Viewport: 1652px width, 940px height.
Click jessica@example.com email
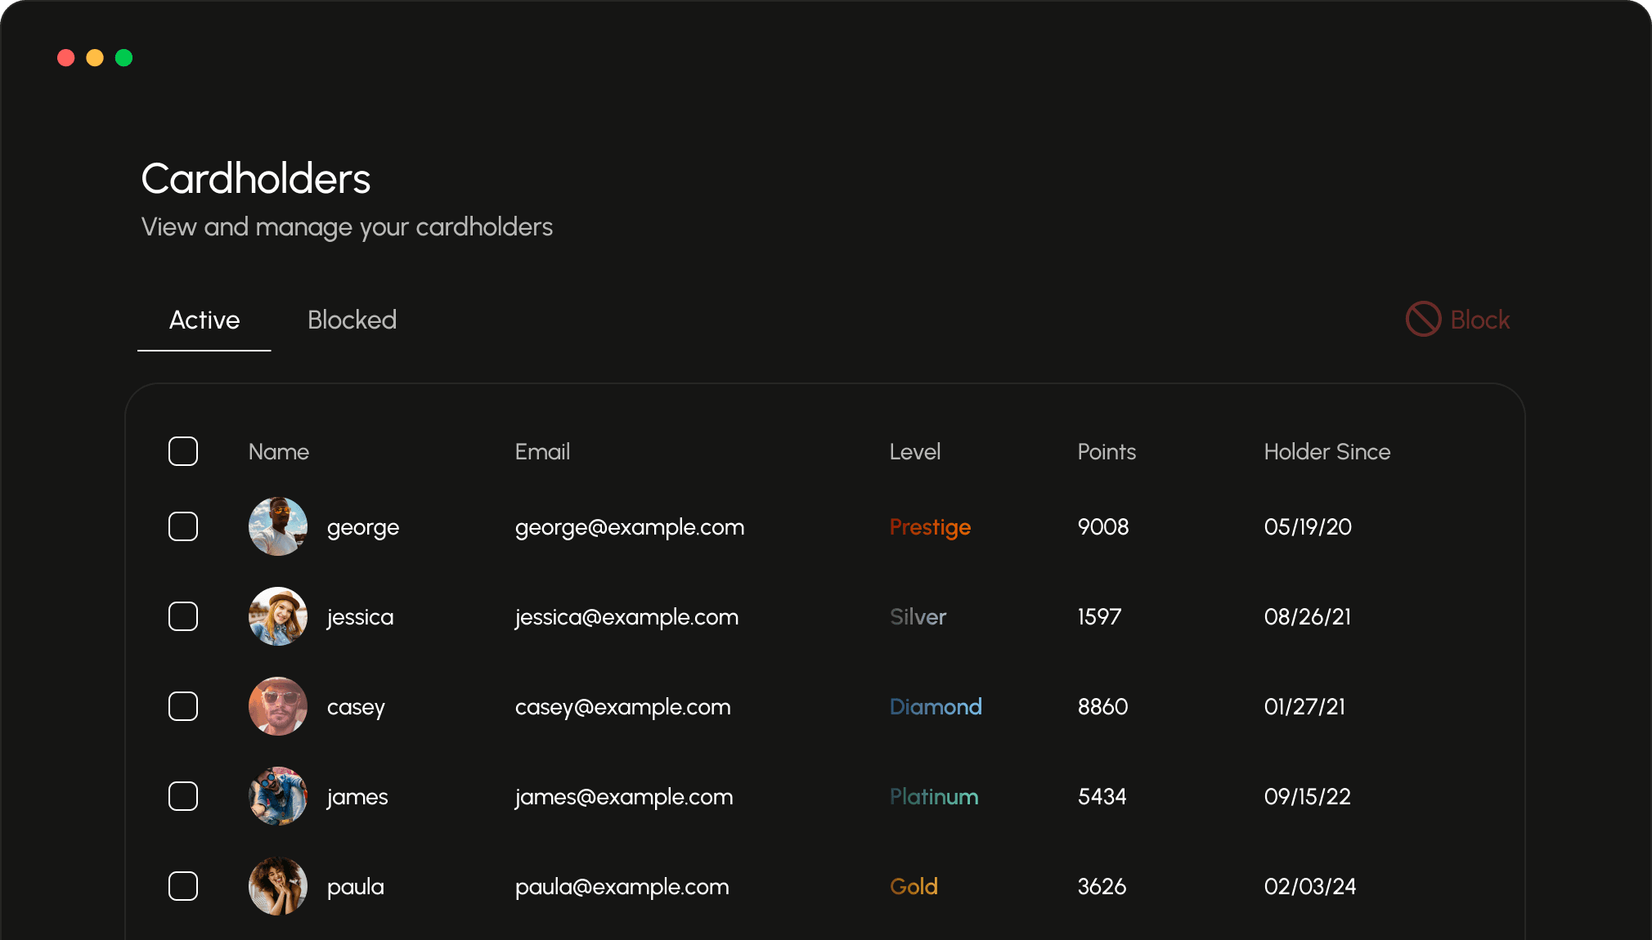tap(626, 618)
